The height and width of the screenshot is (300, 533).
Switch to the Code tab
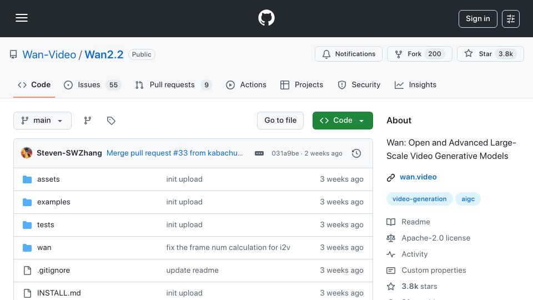[x=34, y=84]
